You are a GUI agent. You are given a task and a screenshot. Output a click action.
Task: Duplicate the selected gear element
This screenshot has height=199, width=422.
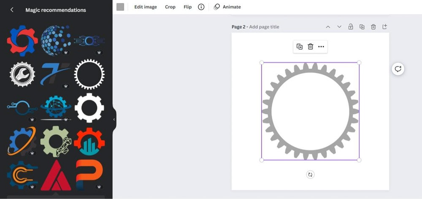pyautogui.click(x=300, y=46)
